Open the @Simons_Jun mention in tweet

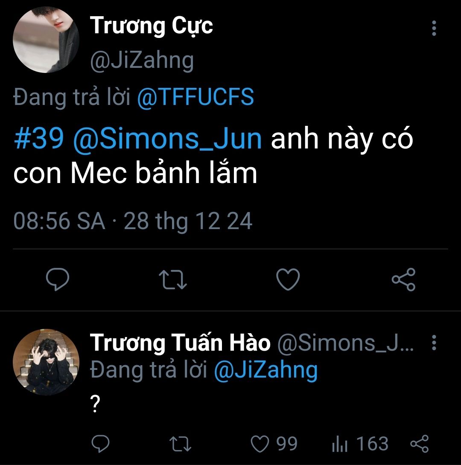pyautogui.click(x=167, y=139)
